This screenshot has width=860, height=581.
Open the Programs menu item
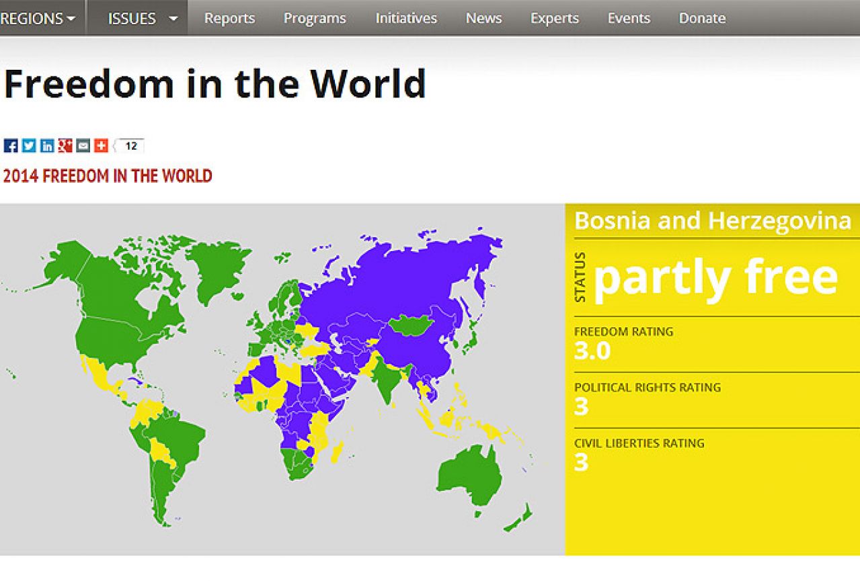(x=315, y=18)
